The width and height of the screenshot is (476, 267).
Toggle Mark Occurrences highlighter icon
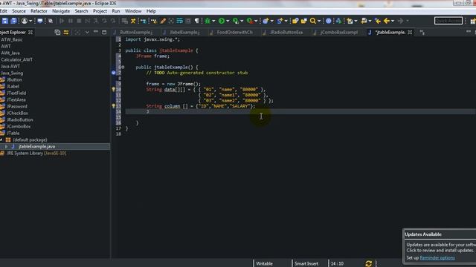point(163,21)
